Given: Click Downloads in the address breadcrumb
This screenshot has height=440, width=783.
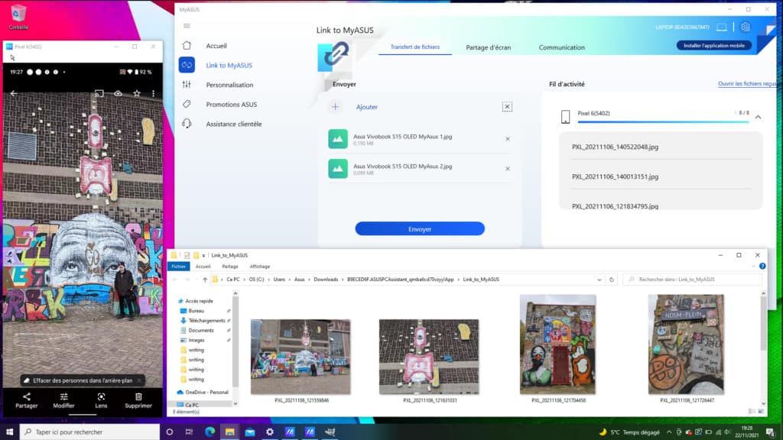Looking at the screenshot, I should pos(326,280).
